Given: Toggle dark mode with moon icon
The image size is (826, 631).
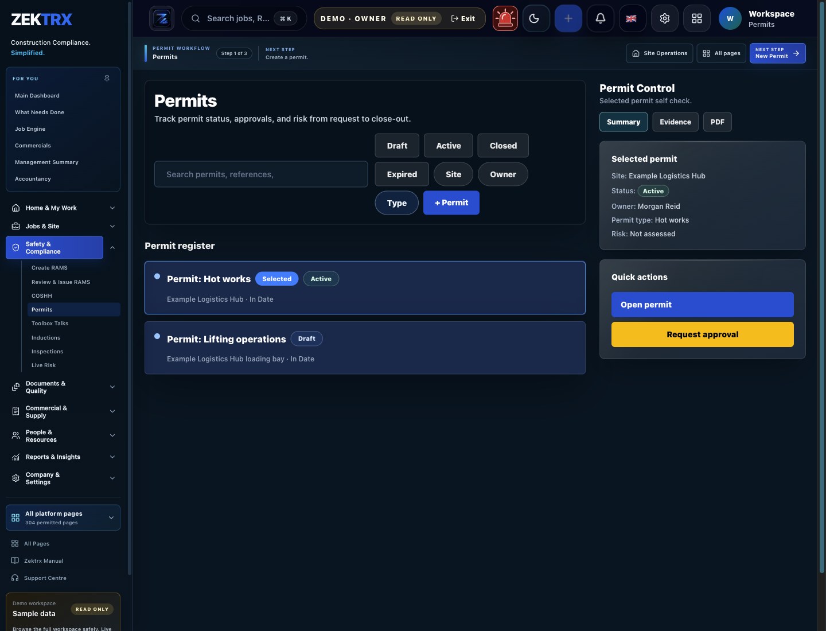Looking at the screenshot, I should (536, 18).
